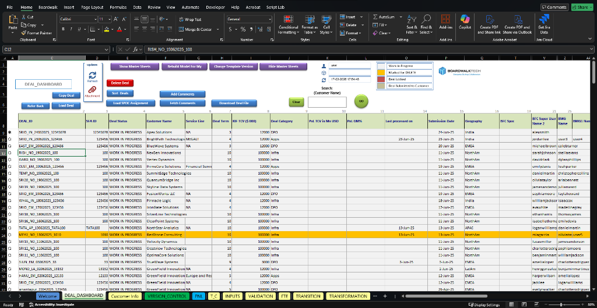The height and width of the screenshot is (308, 597).
Task: Click the Comments button
Action: point(555,7)
